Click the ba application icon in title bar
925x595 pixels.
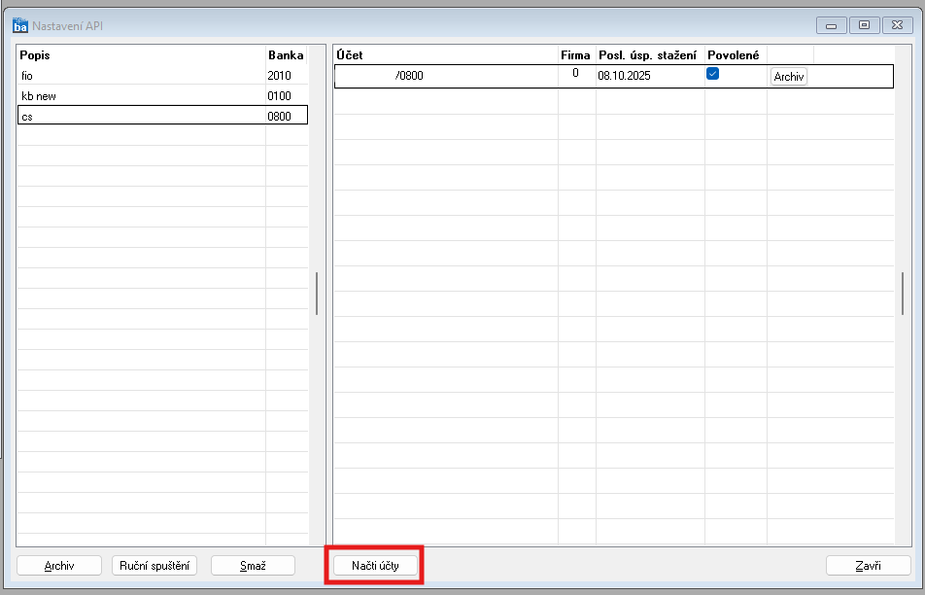(x=20, y=26)
